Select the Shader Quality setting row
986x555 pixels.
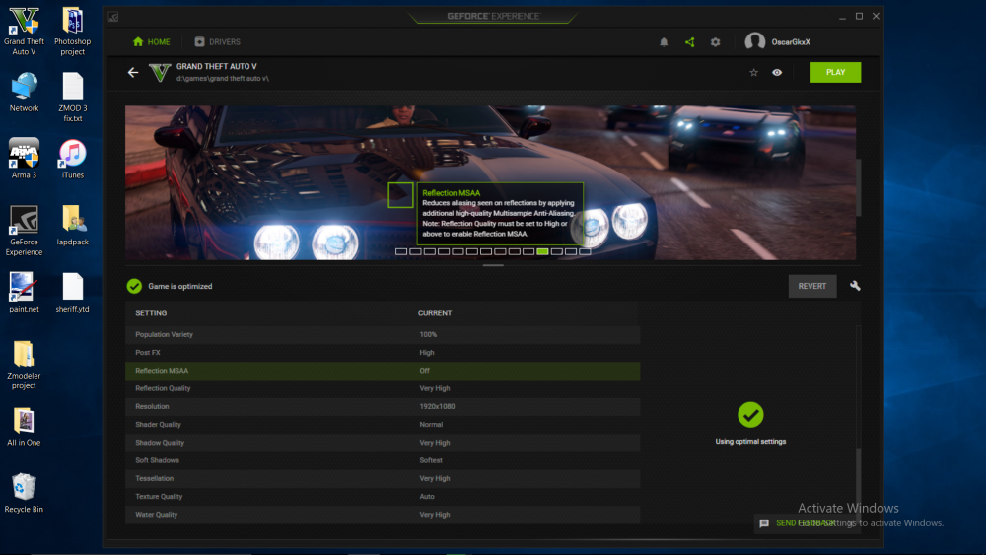click(x=383, y=424)
